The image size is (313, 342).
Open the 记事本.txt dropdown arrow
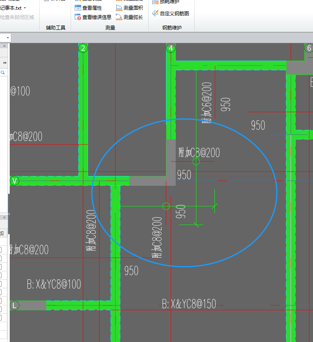pos(25,8)
